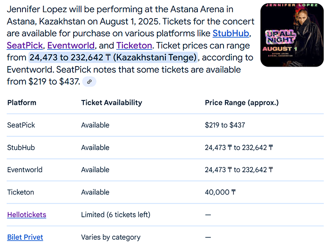The image size is (326, 242).
Task: Click the Eventworld table row name
Action: click(25, 170)
